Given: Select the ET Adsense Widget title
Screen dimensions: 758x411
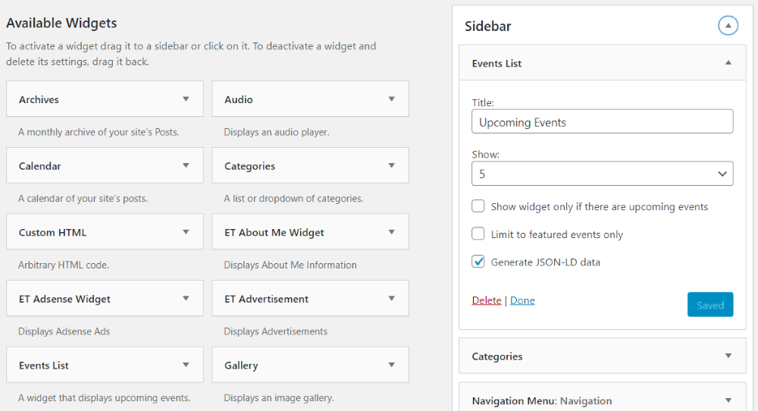Looking at the screenshot, I should [64, 300].
